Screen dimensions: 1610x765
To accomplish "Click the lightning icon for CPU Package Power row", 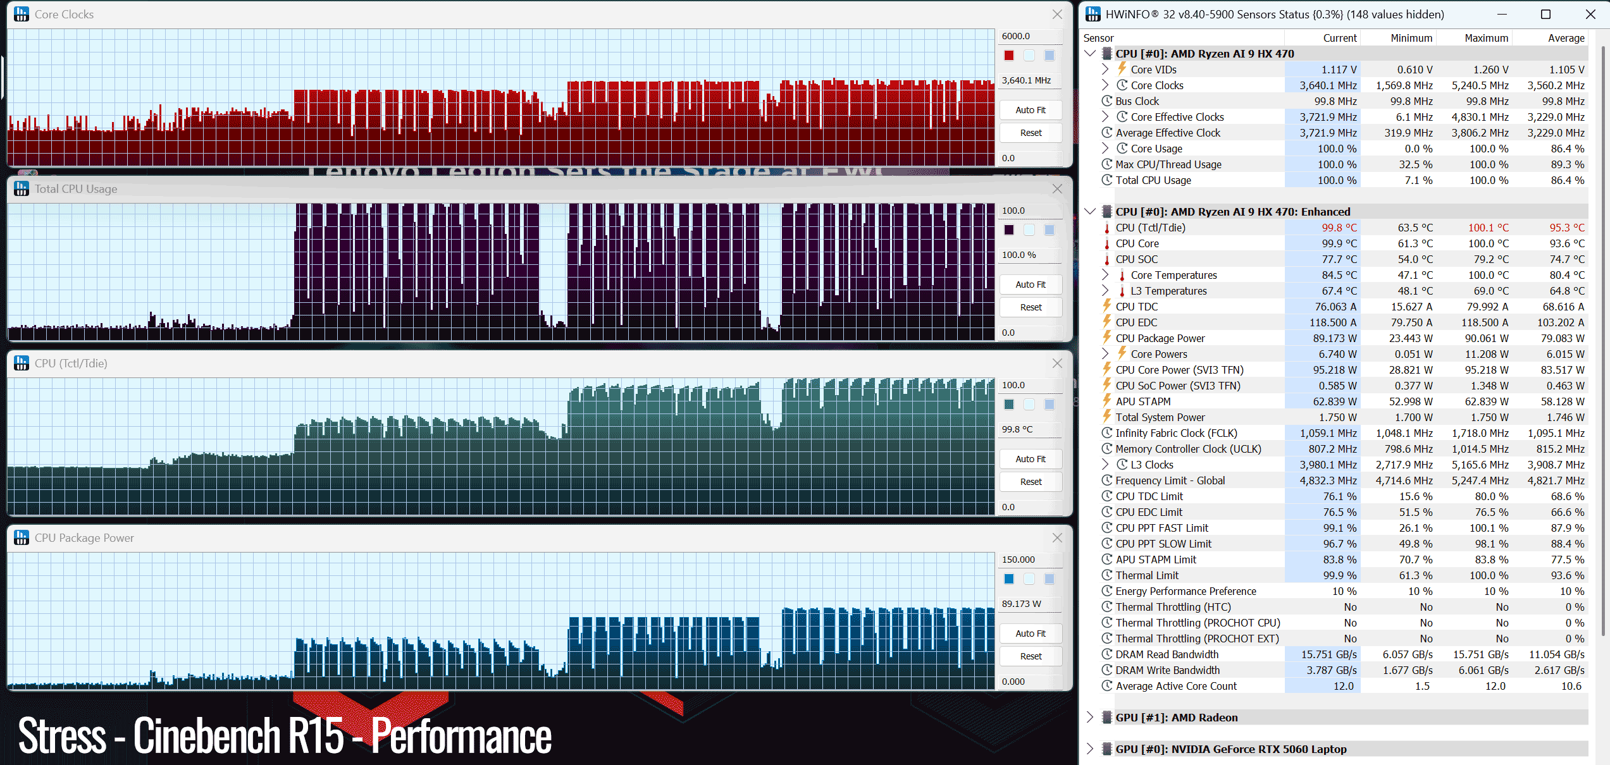I will pyautogui.click(x=1107, y=338).
